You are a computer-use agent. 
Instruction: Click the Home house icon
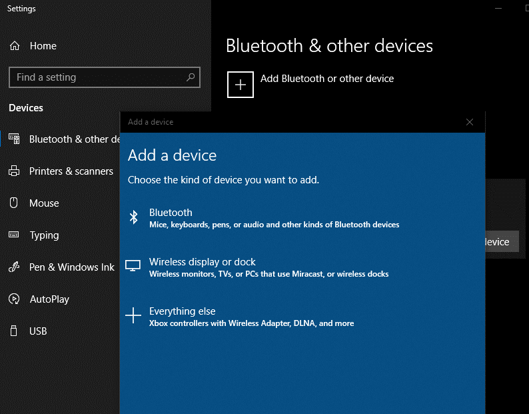pyautogui.click(x=15, y=45)
